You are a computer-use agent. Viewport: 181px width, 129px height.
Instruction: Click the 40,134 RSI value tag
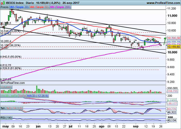[172, 120]
